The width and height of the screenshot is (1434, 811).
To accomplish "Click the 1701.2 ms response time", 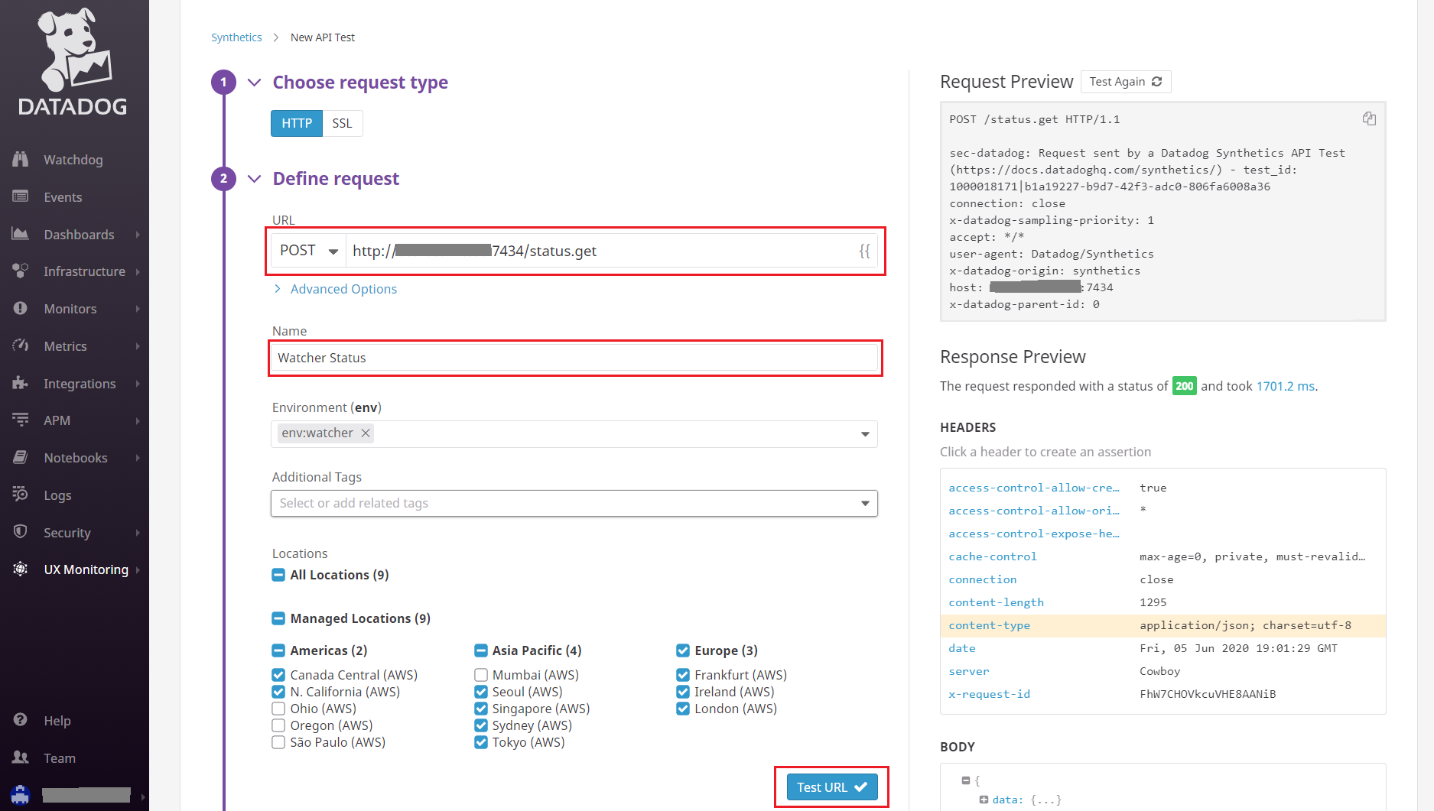I will point(1286,386).
